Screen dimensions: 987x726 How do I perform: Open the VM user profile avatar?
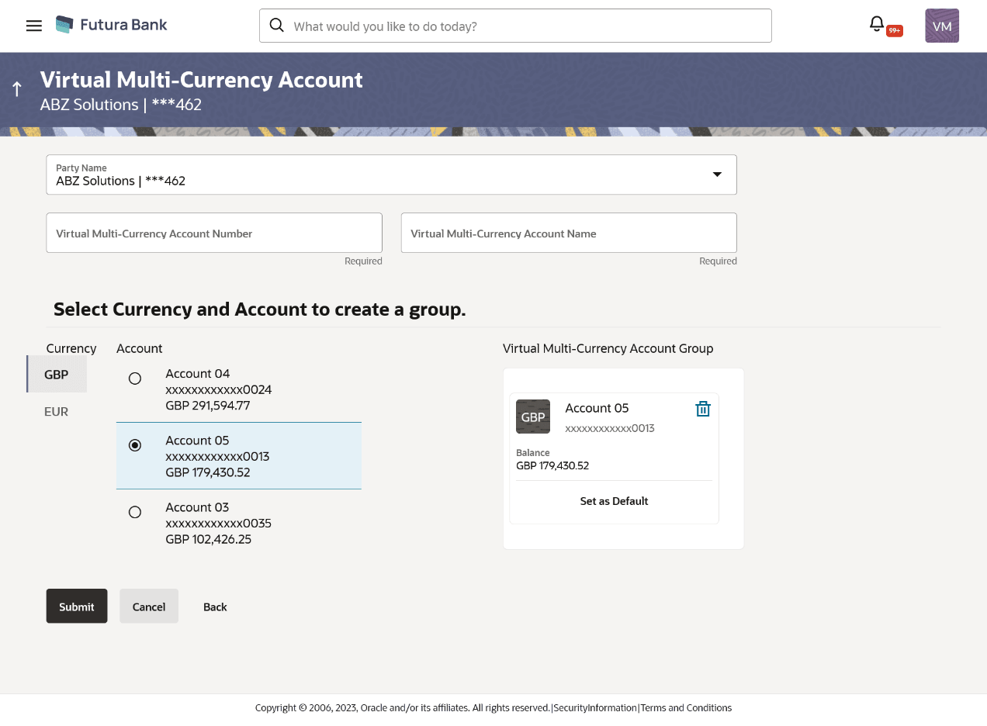tap(941, 25)
